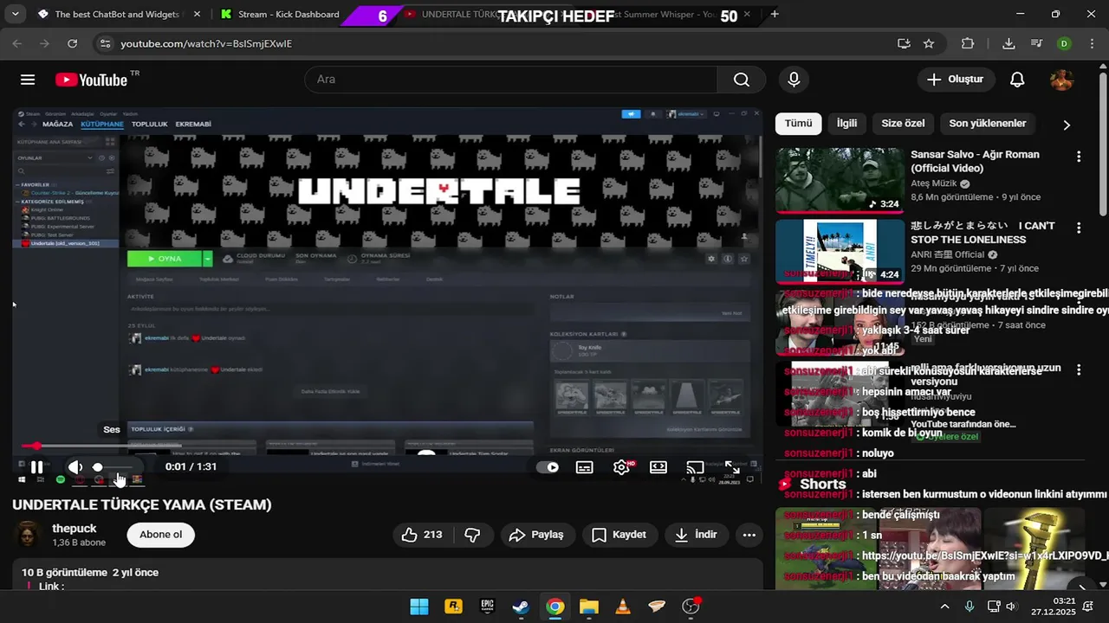Open thepuck channel avatar
This screenshot has width=1109, height=623.
28,535
